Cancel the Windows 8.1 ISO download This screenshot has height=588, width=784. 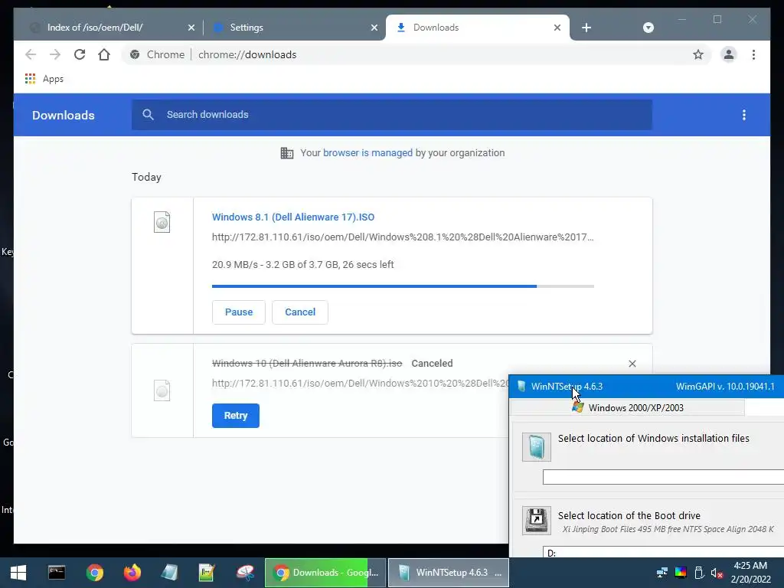[300, 312]
